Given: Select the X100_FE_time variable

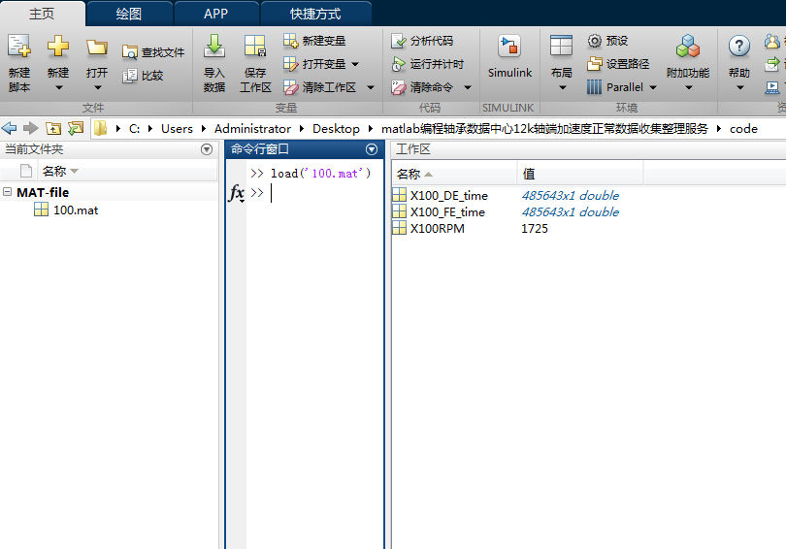Looking at the screenshot, I should [x=447, y=211].
